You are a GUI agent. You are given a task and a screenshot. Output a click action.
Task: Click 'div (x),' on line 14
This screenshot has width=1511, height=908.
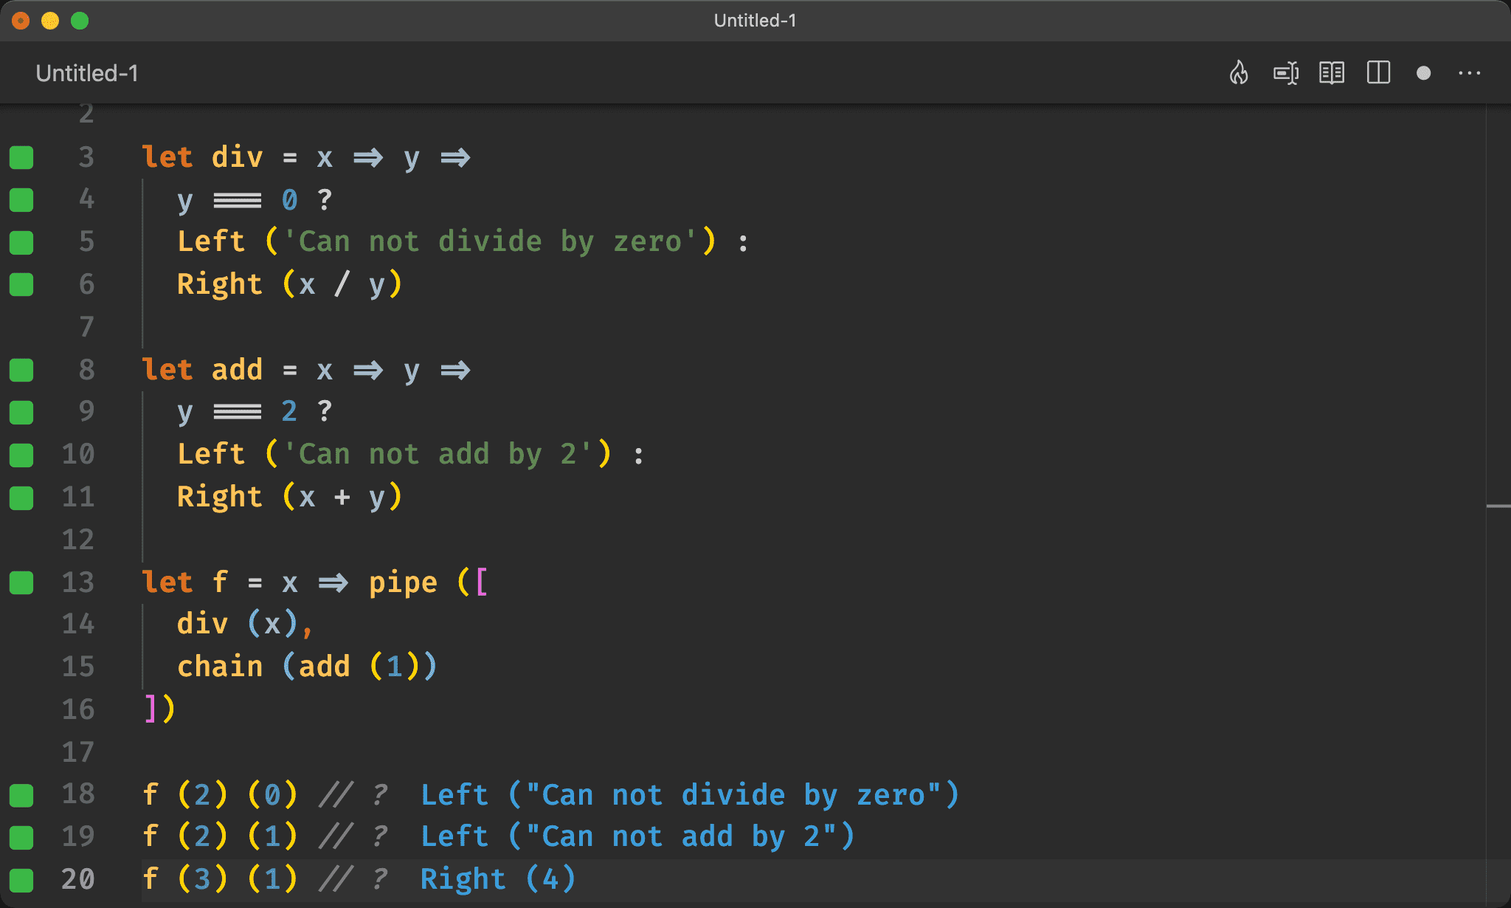(x=245, y=625)
